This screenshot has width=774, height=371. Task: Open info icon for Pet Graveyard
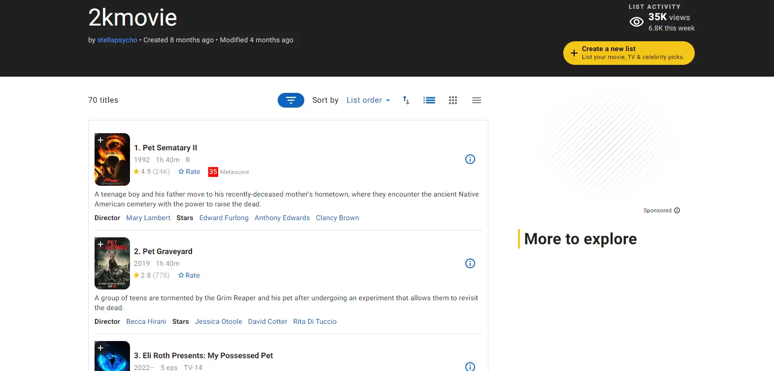coord(470,263)
